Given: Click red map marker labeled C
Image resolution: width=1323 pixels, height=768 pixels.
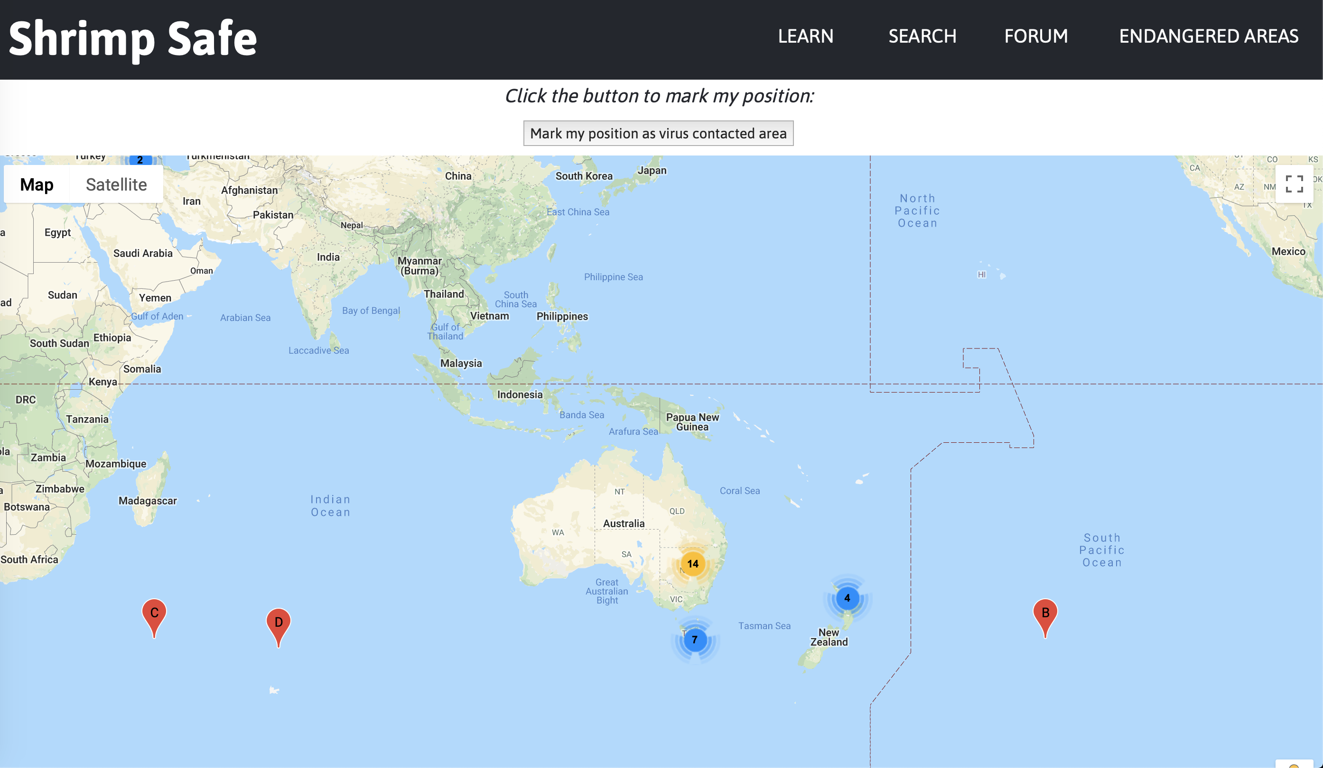Looking at the screenshot, I should [154, 614].
